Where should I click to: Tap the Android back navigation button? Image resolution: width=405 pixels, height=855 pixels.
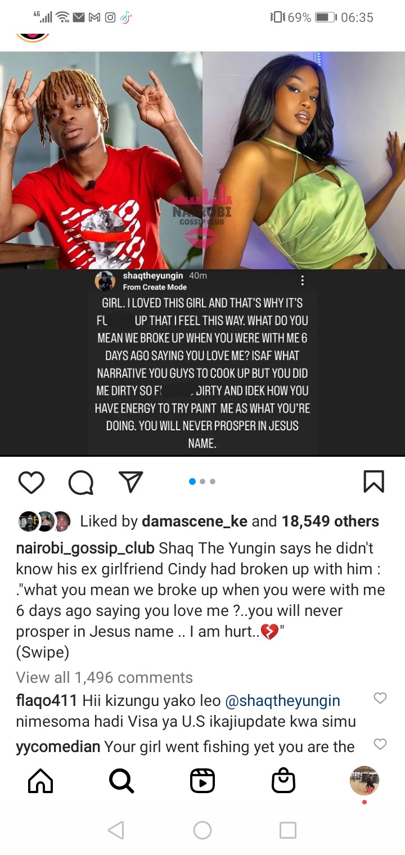tap(116, 830)
